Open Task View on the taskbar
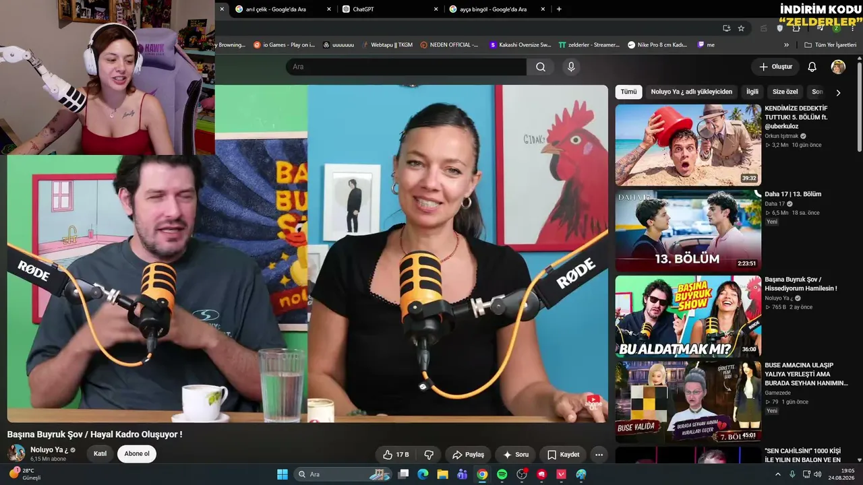The height and width of the screenshot is (485, 863). tap(403, 474)
